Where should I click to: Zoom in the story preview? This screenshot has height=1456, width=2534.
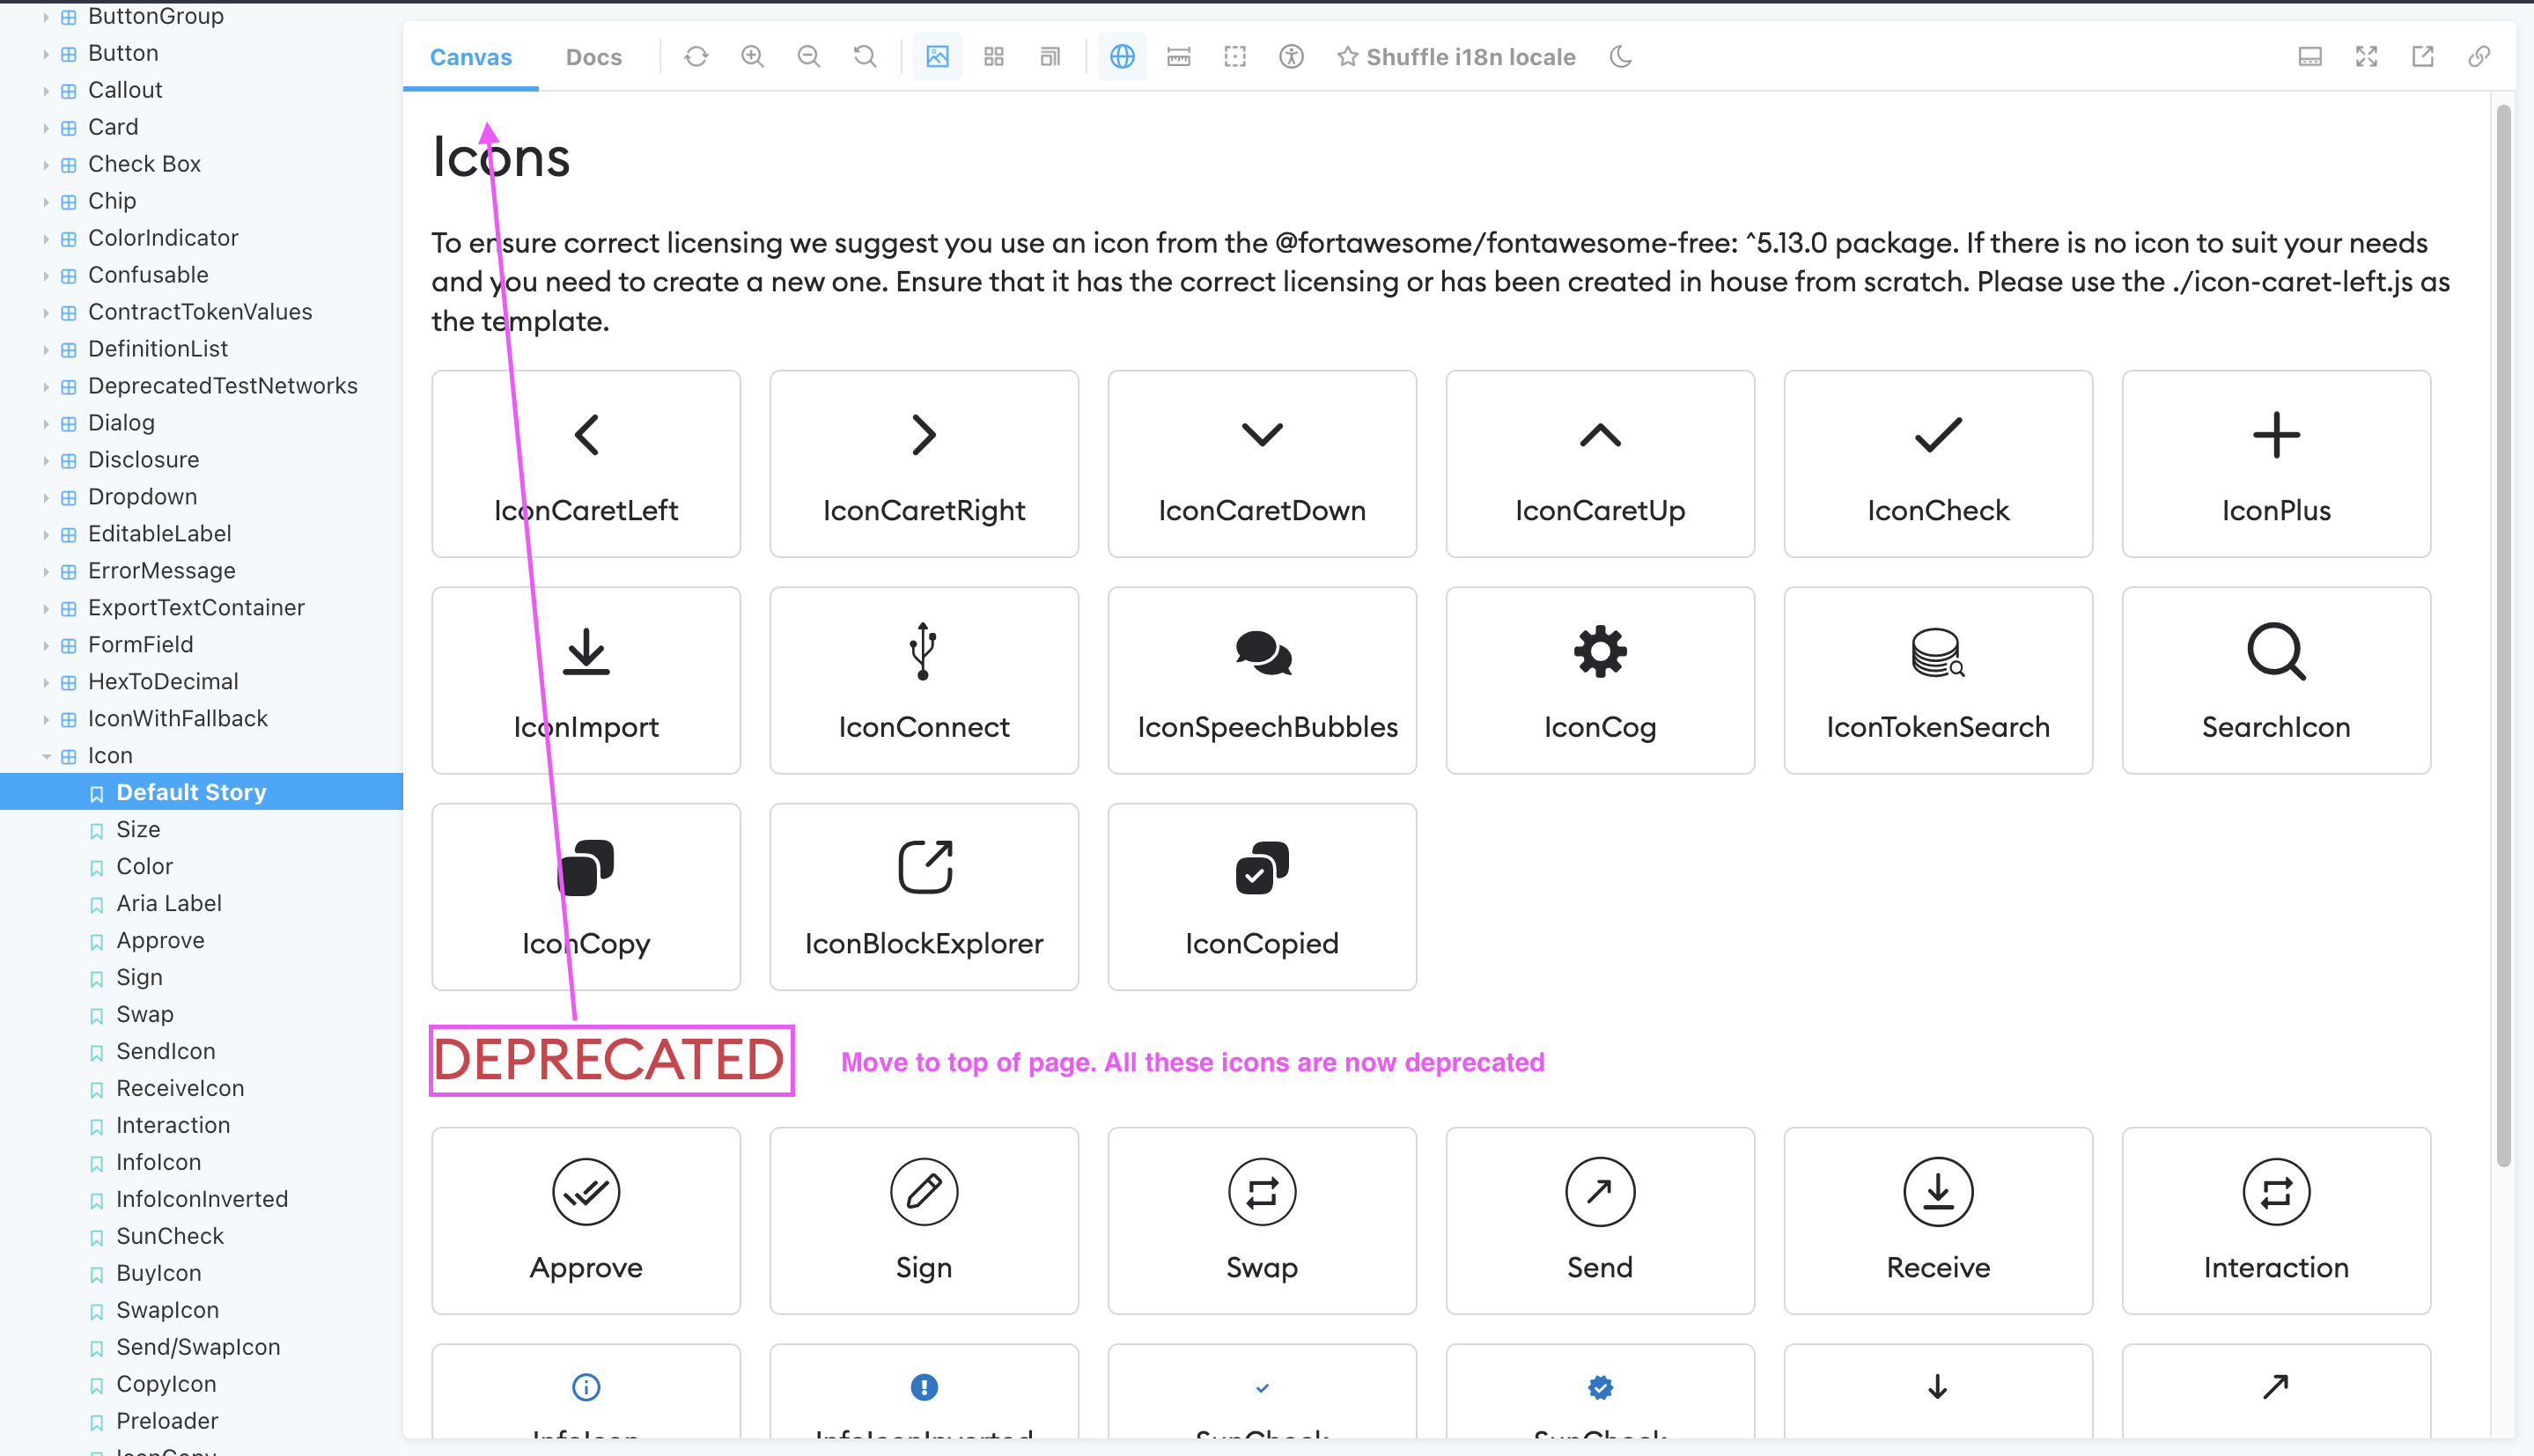[753, 56]
